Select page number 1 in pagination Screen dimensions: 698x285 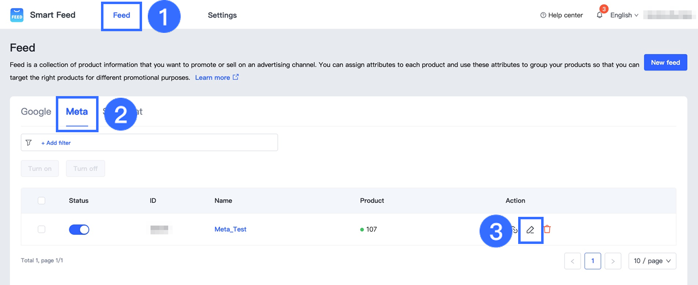592,261
